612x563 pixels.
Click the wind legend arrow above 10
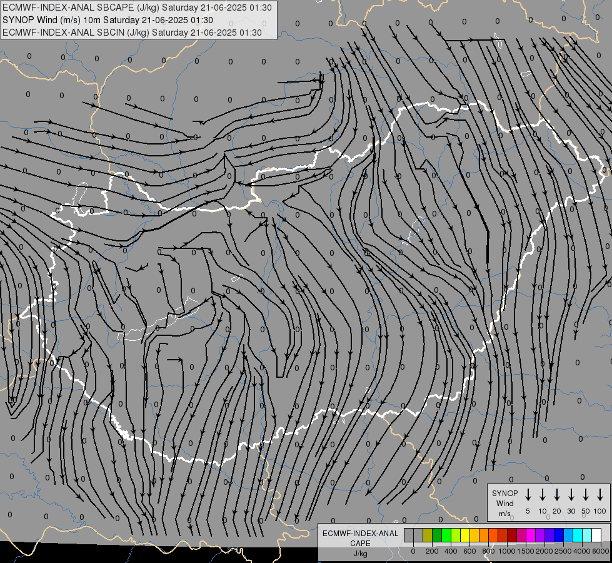pos(543,495)
